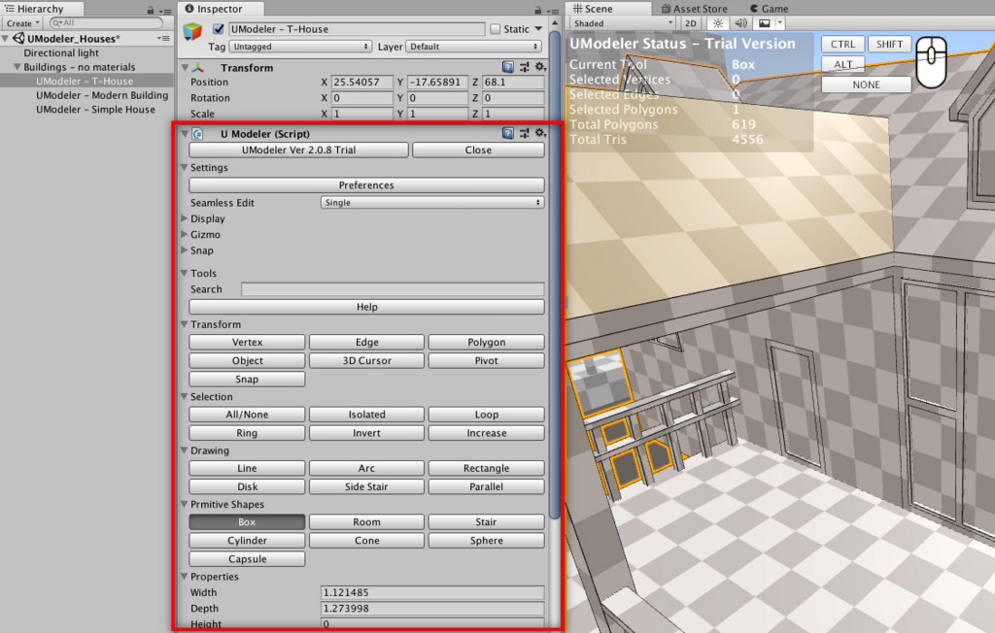The image size is (995, 633).
Task: Click the Close button in U Modeler
Action: 478,150
